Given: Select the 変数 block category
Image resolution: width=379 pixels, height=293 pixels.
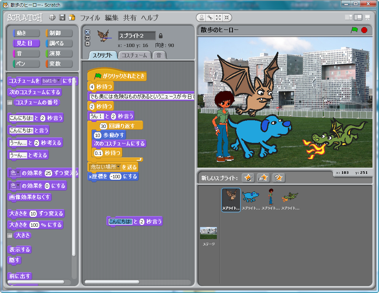Looking at the screenshot, I should [x=59, y=63].
